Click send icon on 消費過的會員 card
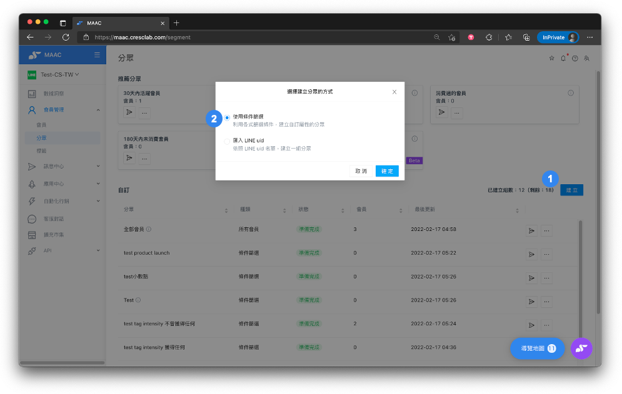The image size is (622, 394). (441, 112)
